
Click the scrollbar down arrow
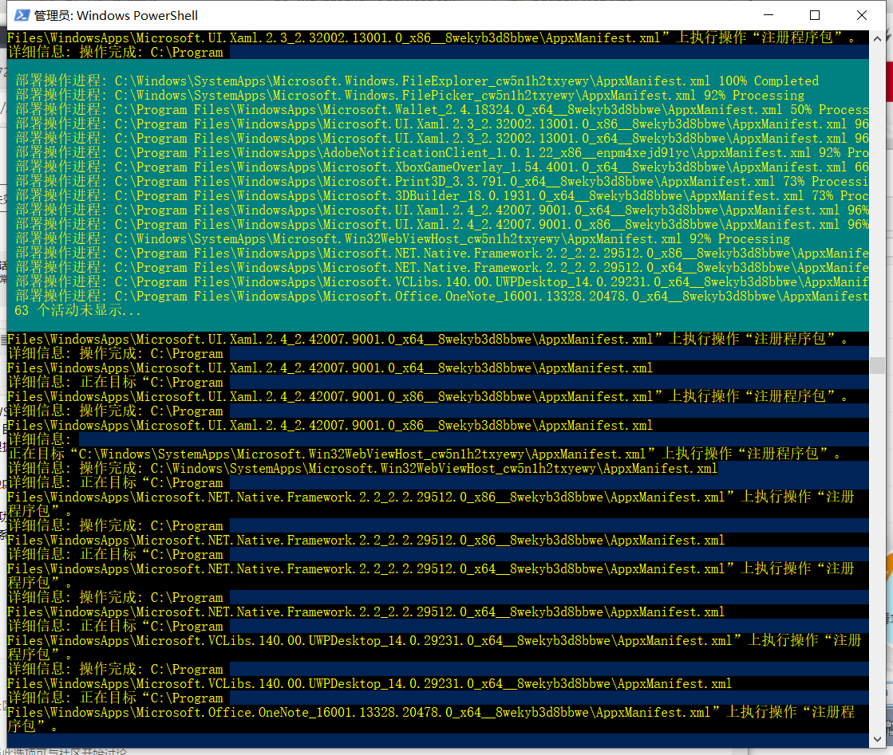click(878, 739)
